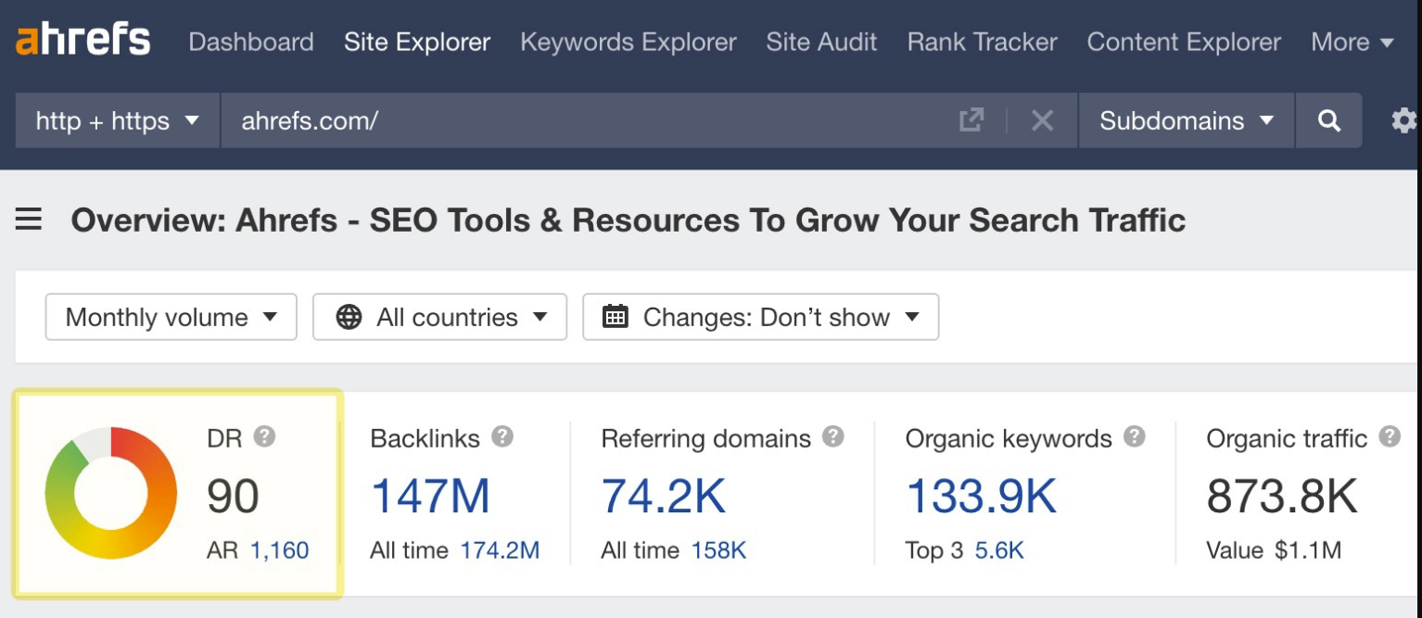Click the Ahrefs logo
Viewport: 1422px width, 618px height.
point(83,40)
